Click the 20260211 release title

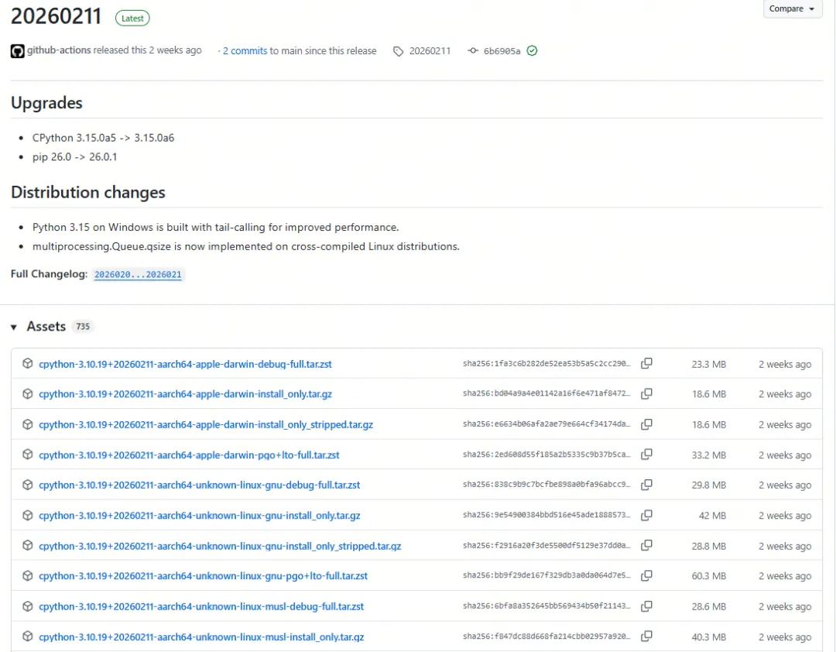pyautogui.click(x=56, y=16)
